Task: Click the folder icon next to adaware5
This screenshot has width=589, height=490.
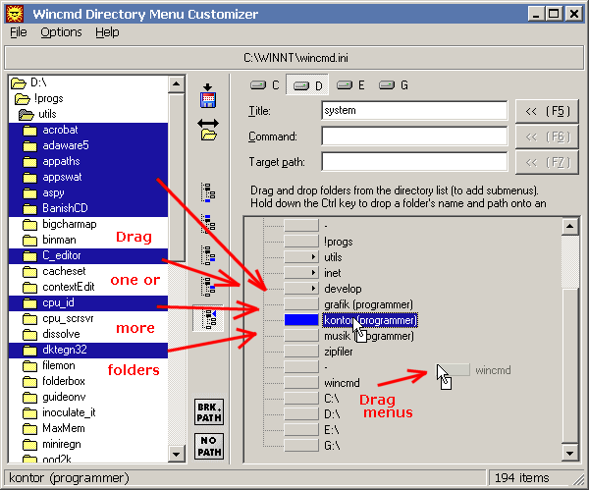Action: pyautogui.click(x=29, y=146)
